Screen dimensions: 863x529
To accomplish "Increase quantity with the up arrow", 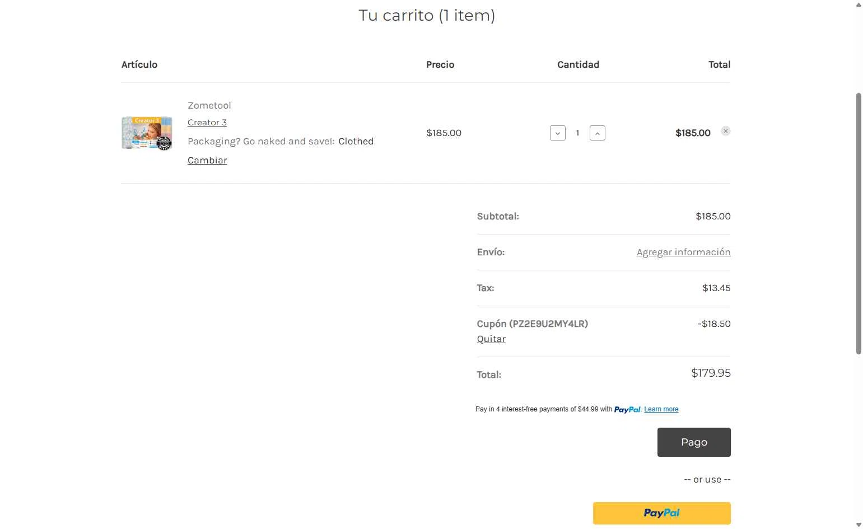I will click(598, 133).
